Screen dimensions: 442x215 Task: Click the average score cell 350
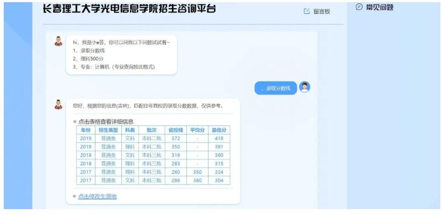(197, 172)
